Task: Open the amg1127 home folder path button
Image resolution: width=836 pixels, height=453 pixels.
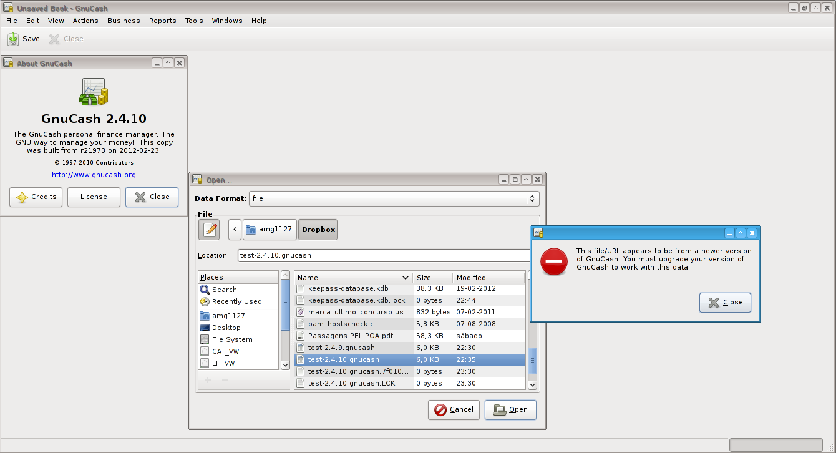Action: [x=270, y=230]
